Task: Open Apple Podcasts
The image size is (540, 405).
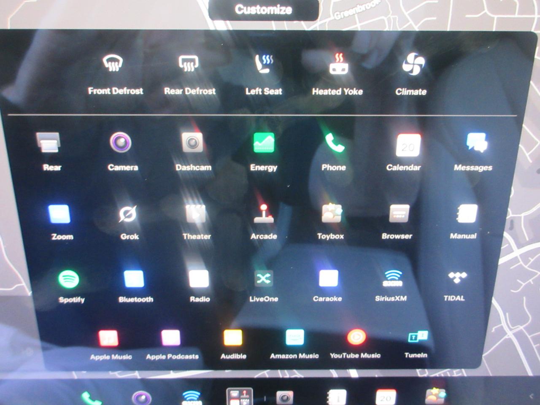Action: (172, 345)
